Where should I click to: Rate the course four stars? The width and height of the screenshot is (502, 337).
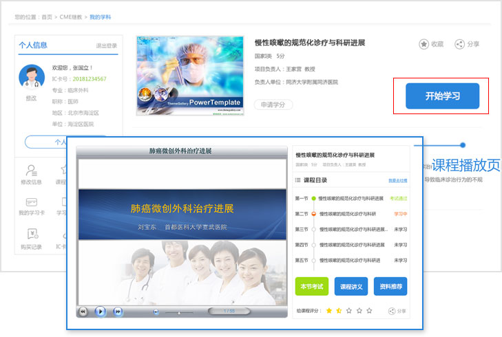pyautogui.click(x=359, y=310)
